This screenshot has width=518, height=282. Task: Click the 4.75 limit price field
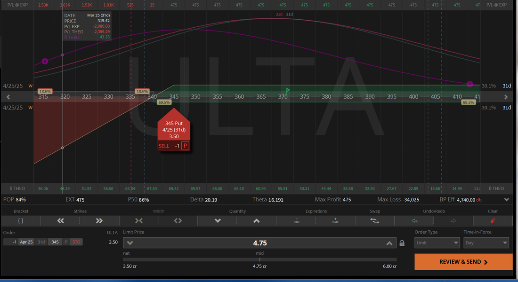click(259, 243)
